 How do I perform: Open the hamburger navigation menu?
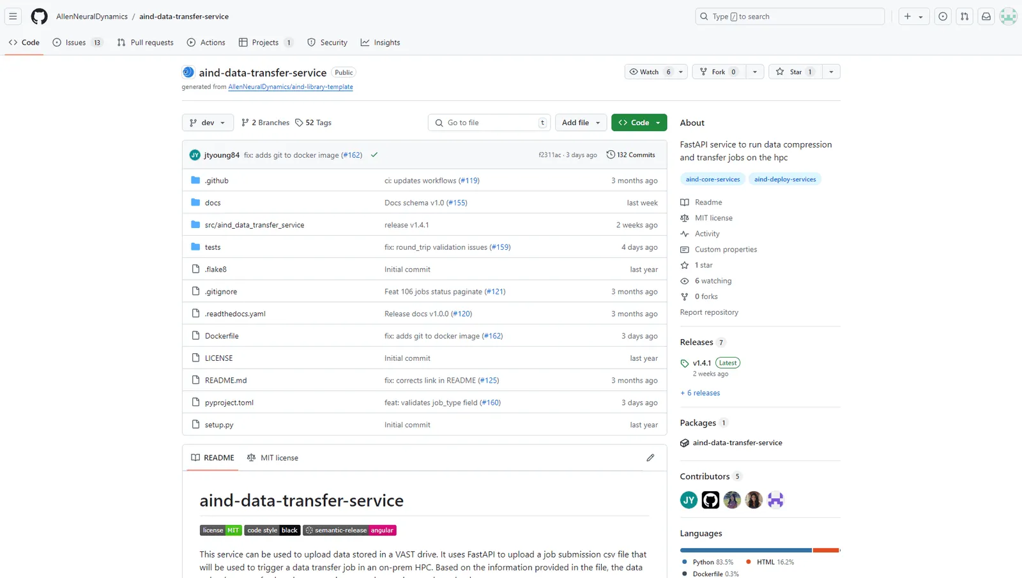(13, 17)
